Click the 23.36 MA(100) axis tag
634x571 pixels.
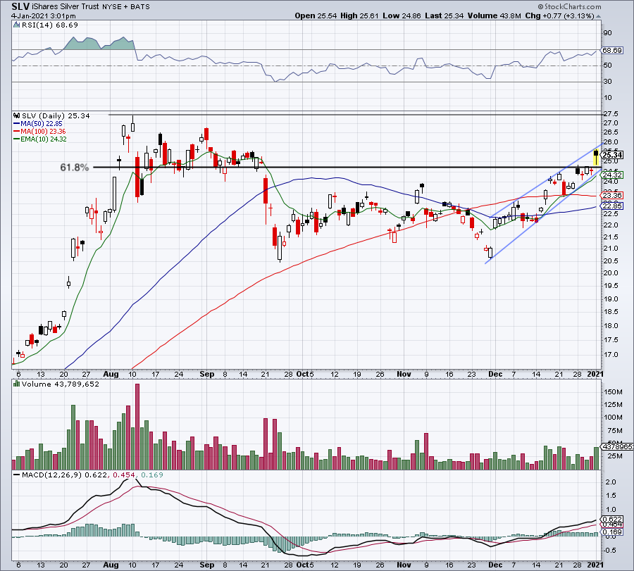(x=612, y=196)
